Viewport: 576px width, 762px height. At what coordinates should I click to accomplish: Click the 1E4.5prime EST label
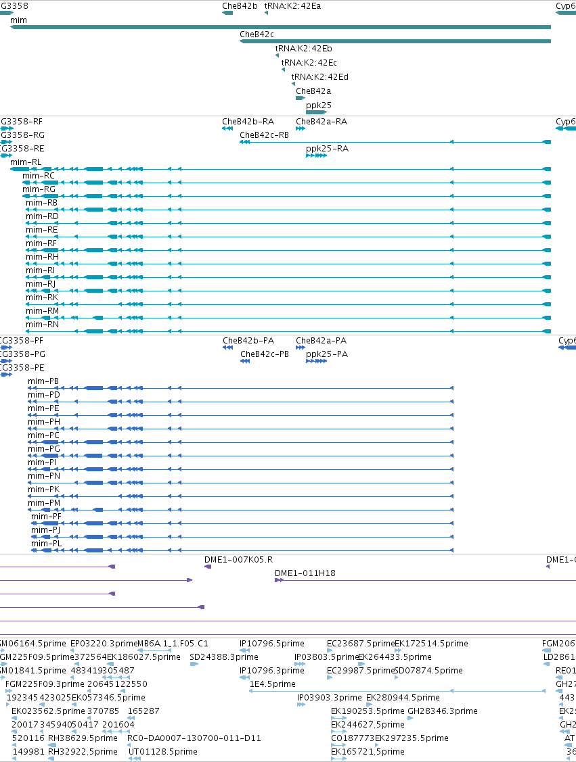pyautogui.click(x=272, y=684)
